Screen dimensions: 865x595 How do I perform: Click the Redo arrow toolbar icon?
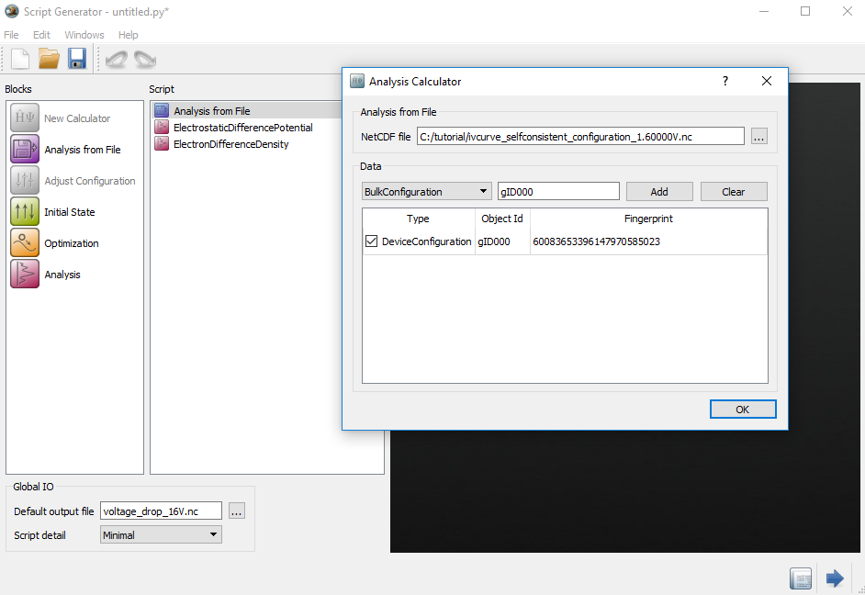(145, 59)
